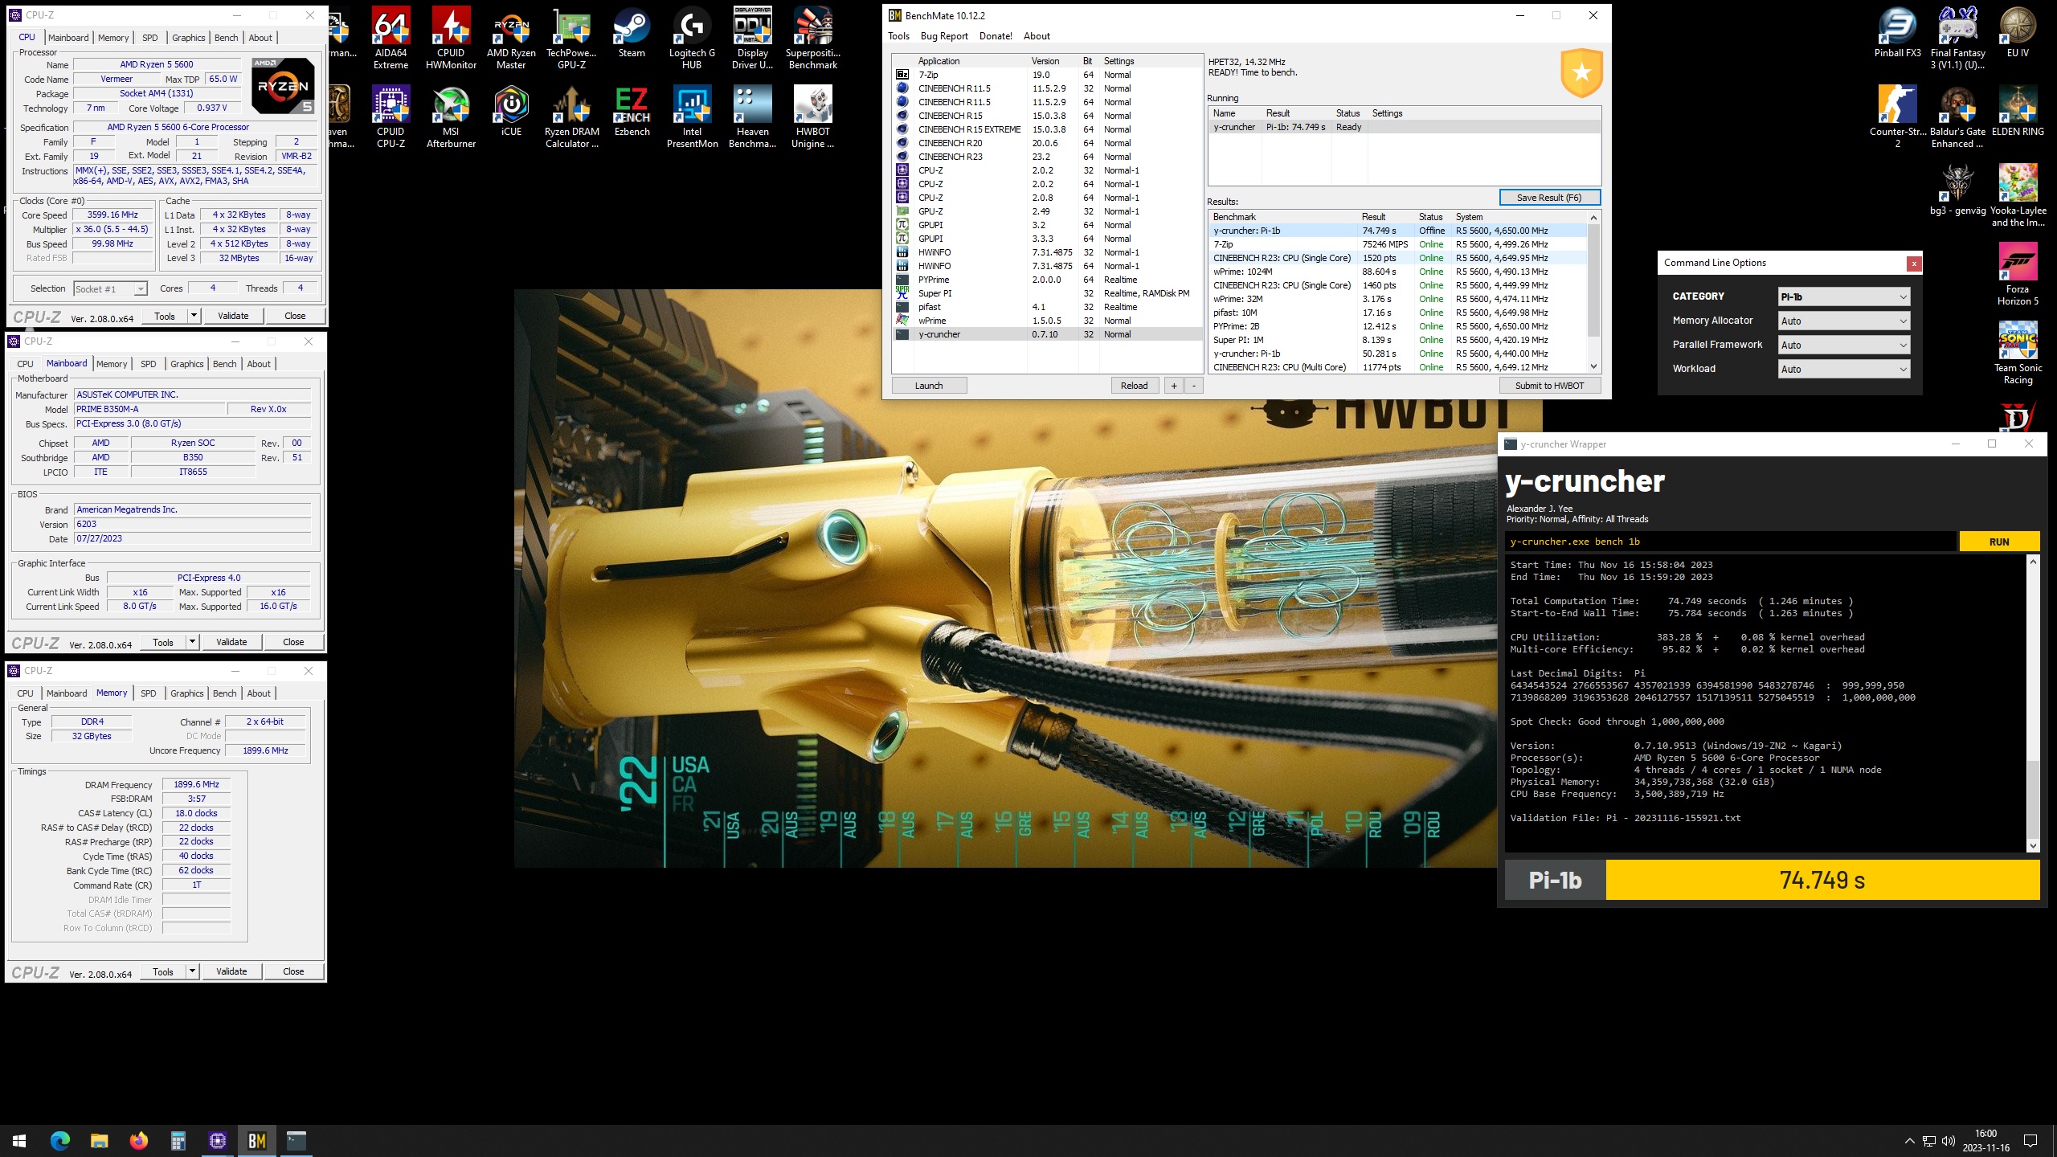Switch to Mainboard tab in top CPU-Z window
Screen dimensions: 2057x1157
(x=68, y=38)
